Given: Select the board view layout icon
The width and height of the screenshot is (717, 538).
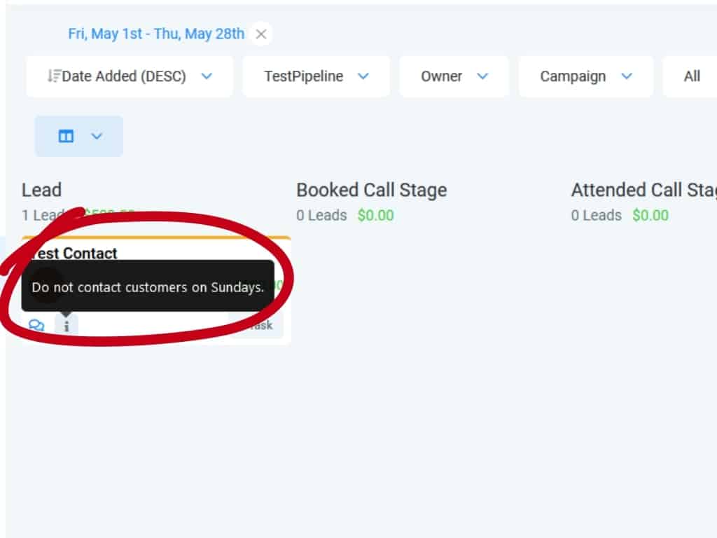Looking at the screenshot, I should [66, 136].
